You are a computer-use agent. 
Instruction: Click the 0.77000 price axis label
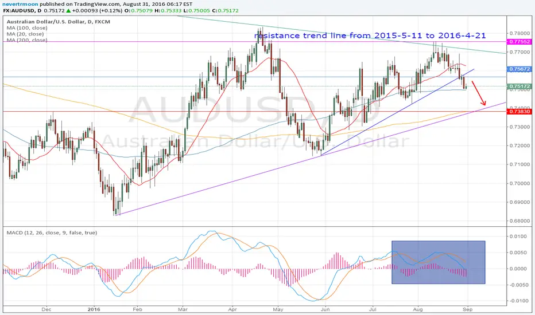[520, 52]
